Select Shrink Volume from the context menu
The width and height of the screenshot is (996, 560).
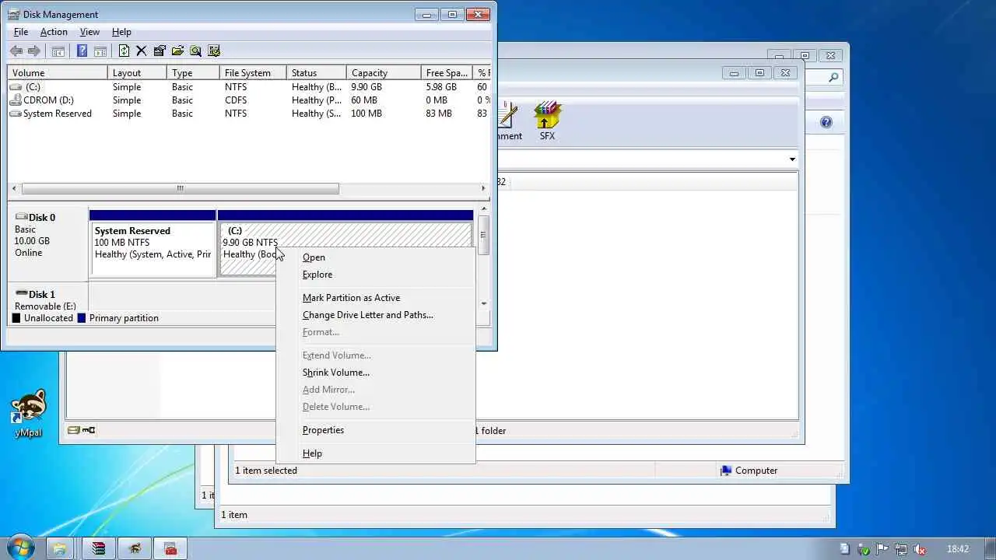(x=376, y=373)
